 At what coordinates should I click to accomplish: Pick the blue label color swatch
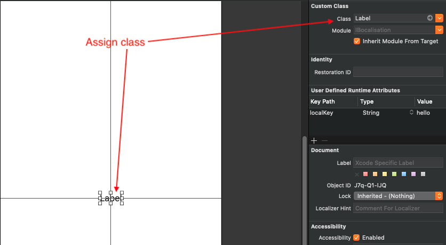point(404,174)
